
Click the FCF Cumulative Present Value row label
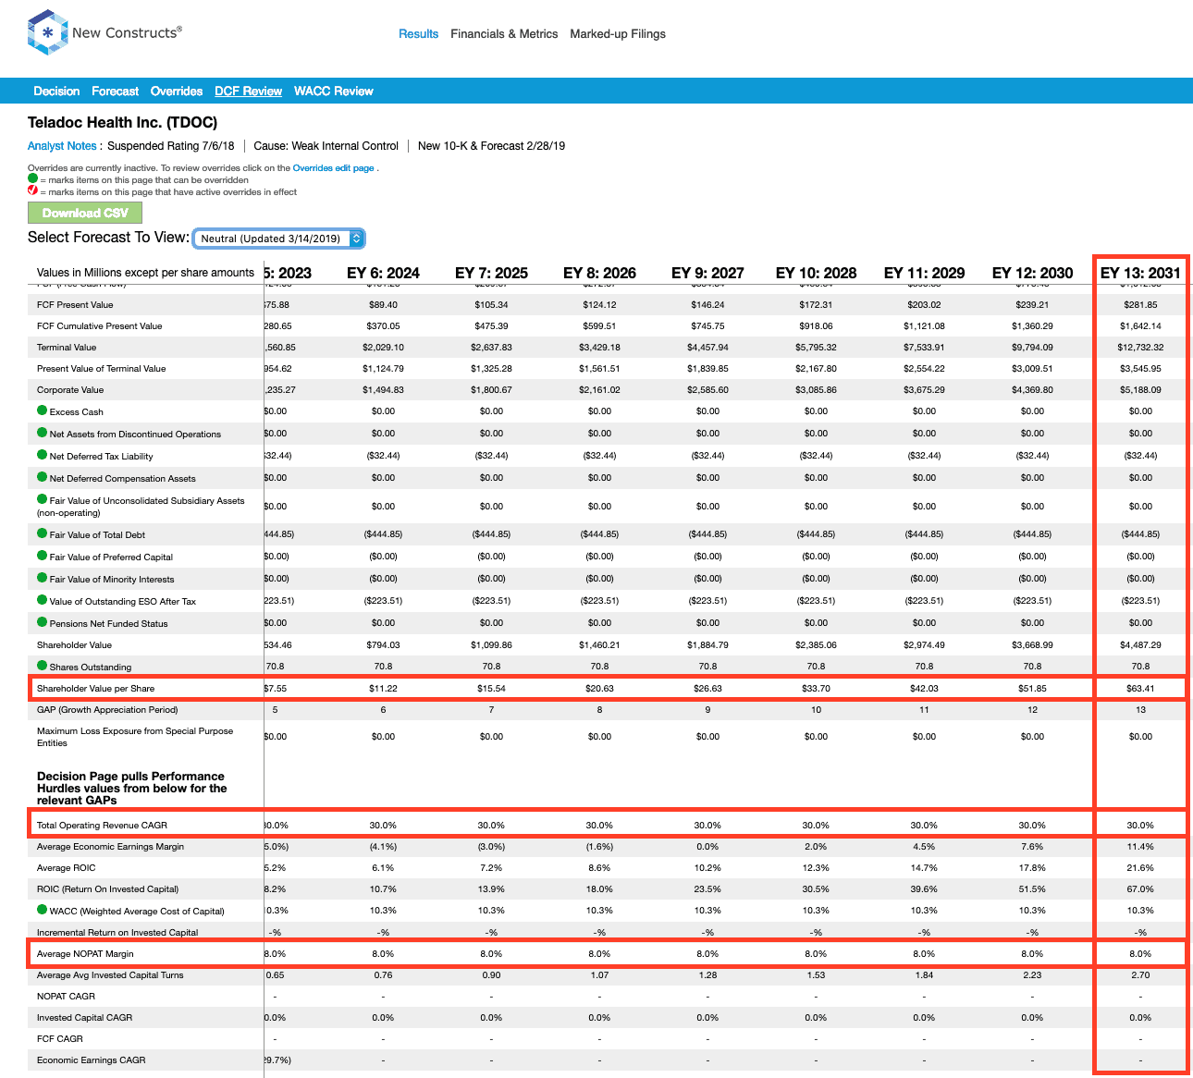click(x=99, y=326)
